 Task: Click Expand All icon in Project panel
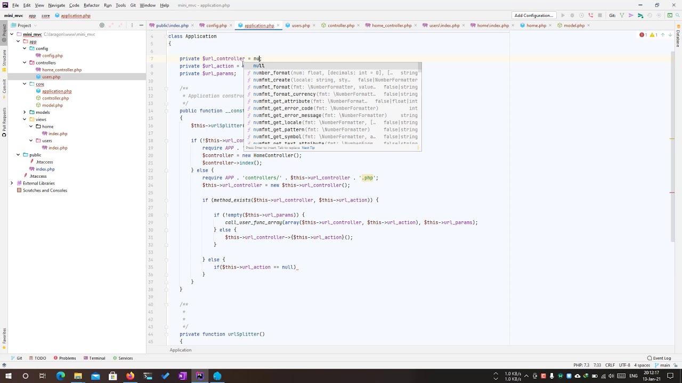click(112, 26)
